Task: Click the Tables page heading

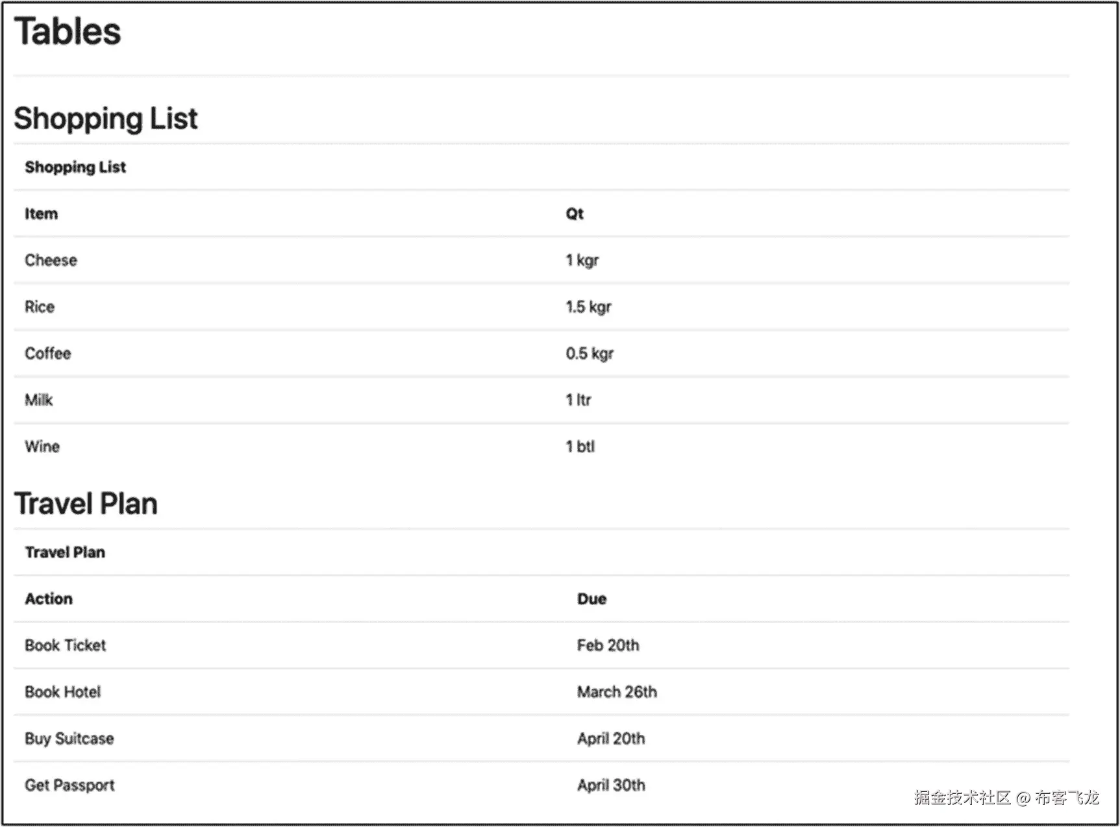Action: (68, 31)
